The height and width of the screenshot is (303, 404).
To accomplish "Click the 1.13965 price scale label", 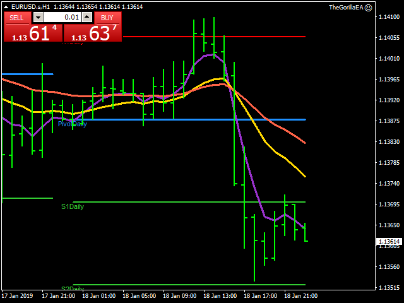I will pyautogui.click(x=389, y=79).
